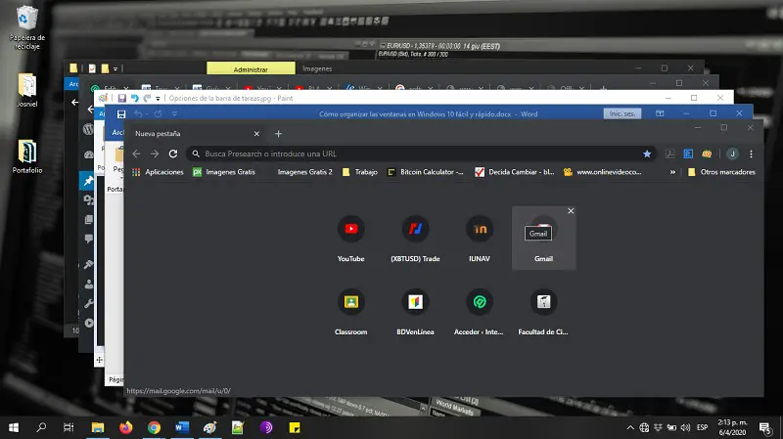783x439 pixels.
Task: Open the Papelera de reciclaje desktop icon
Action: tap(27, 27)
